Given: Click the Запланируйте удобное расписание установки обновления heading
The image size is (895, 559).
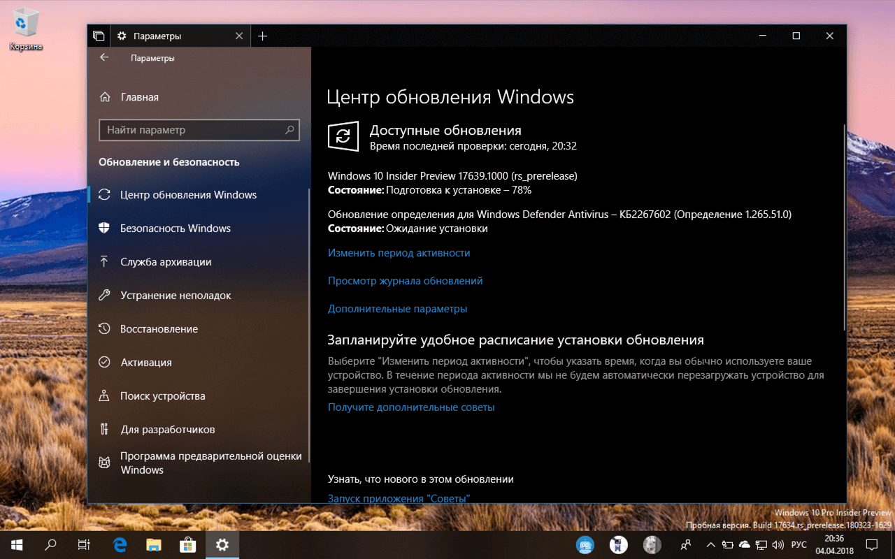Looking at the screenshot, I should coord(516,340).
